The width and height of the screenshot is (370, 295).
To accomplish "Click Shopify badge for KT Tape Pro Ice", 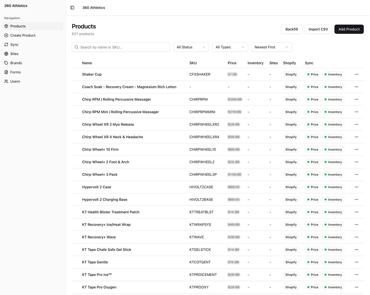I will point(291,275).
